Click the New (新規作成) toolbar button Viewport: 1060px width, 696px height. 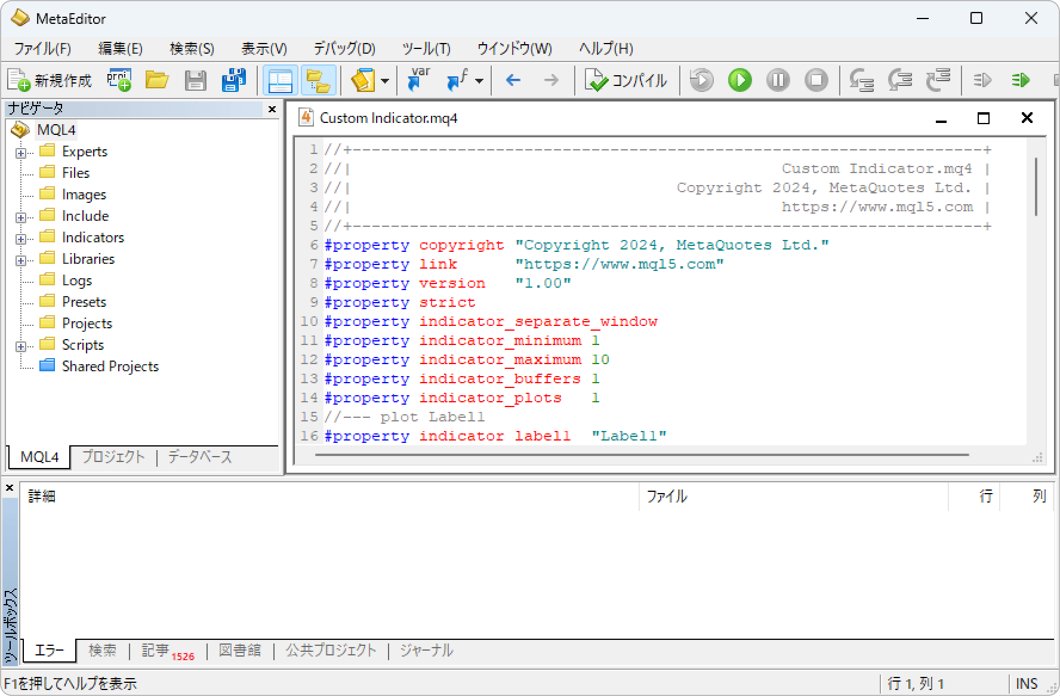coord(50,81)
